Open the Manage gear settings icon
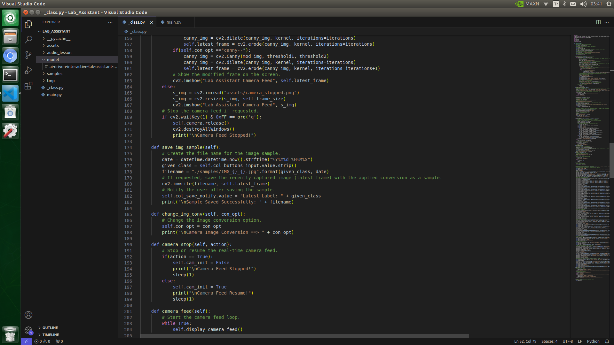Image resolution: width=614 pixels, height=345 pixels. tap(28, 330)
